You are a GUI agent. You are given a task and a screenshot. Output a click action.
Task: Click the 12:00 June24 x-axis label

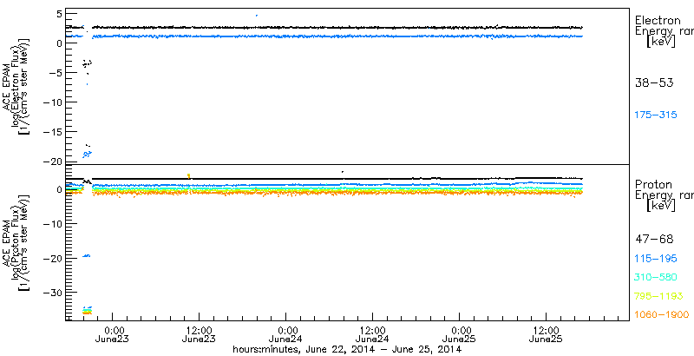pyautogui.click(x=373, y=334)
